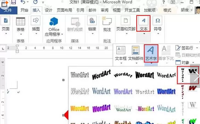This screenshot has height=124, width=200.
Task: Click the Save icon in quick access toolbar
Action: (x=13, y=2)
